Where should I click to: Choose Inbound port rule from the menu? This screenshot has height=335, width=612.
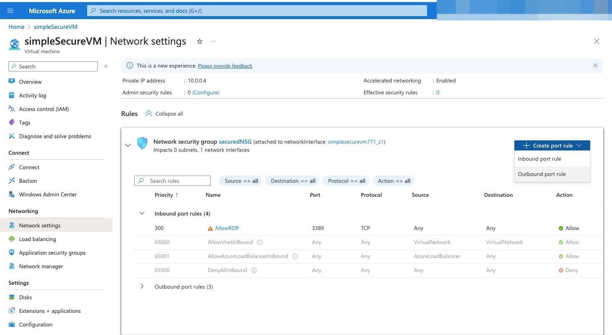[552, 159]
